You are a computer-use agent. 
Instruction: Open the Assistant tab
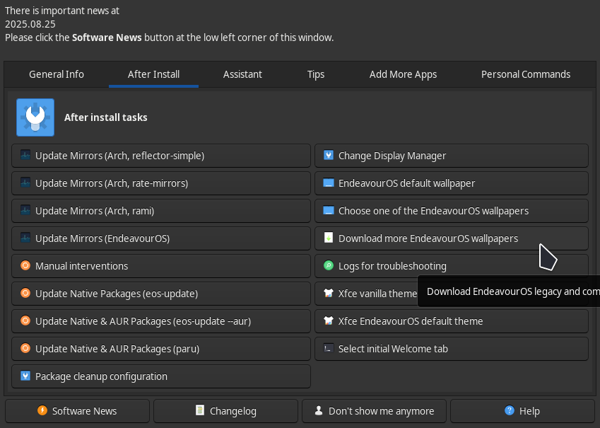pos(242,74)
